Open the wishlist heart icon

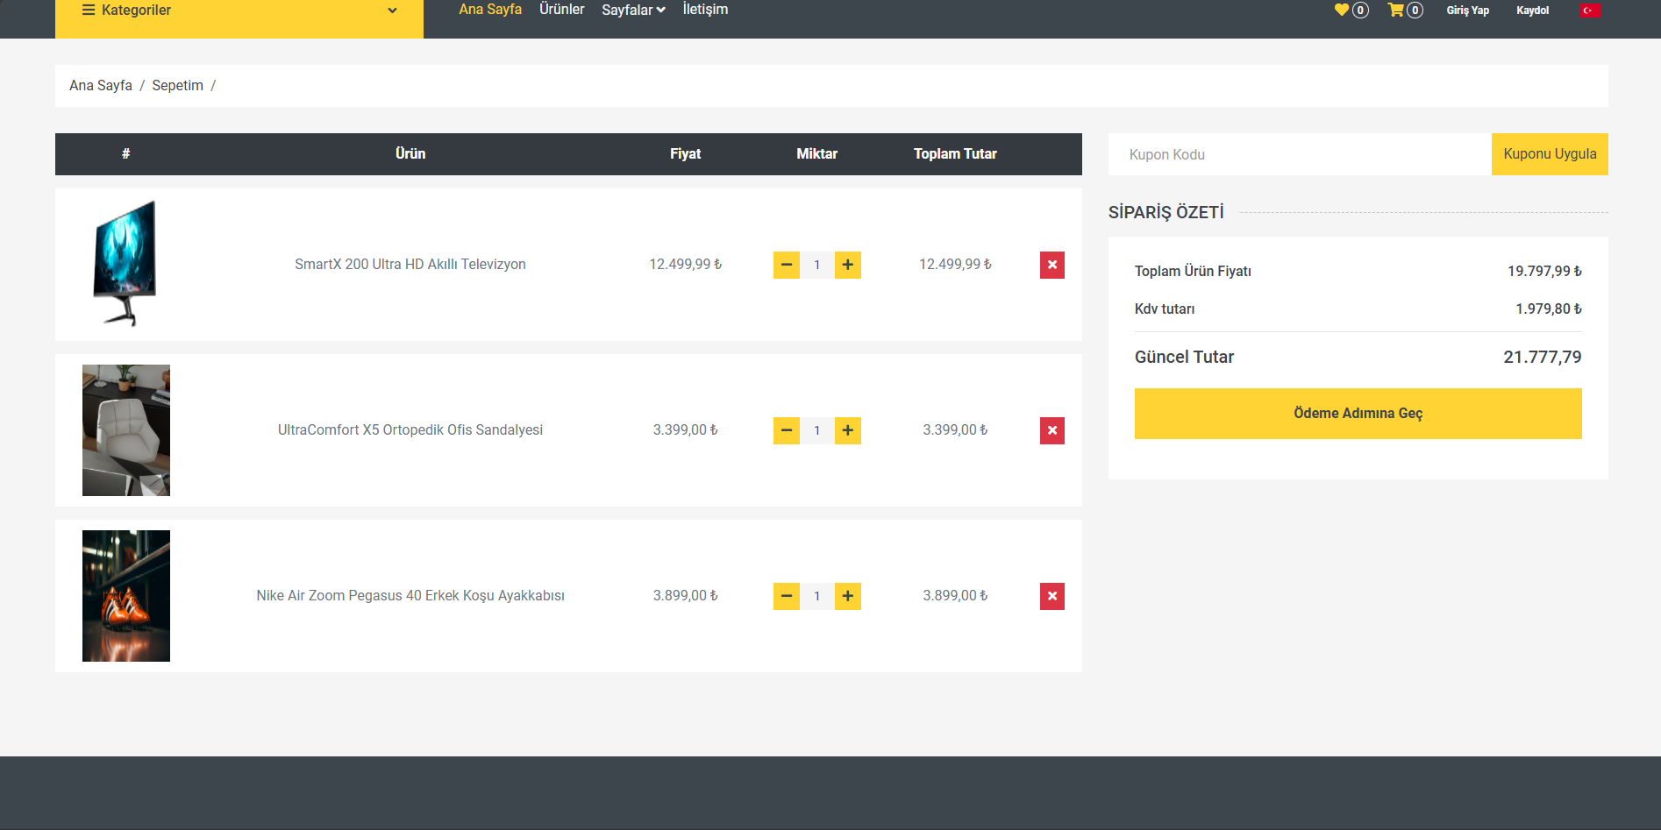[1342, 10]
